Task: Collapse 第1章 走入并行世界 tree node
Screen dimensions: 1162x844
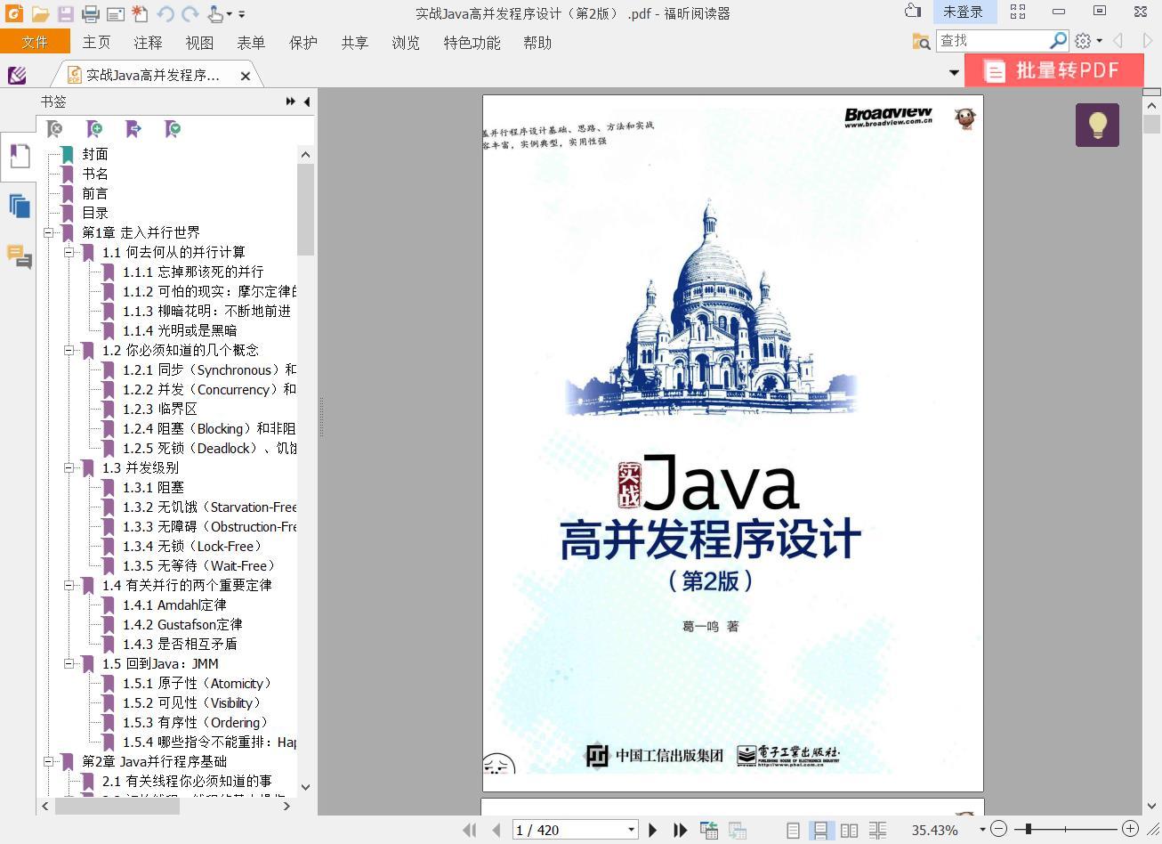Action: pyautogui.click(x=48, y=232)
